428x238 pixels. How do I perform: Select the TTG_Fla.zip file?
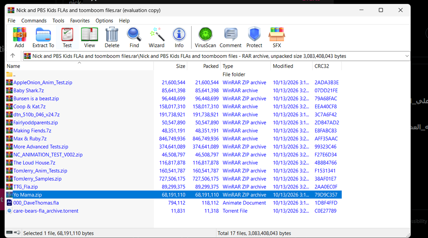pos(174,187)
